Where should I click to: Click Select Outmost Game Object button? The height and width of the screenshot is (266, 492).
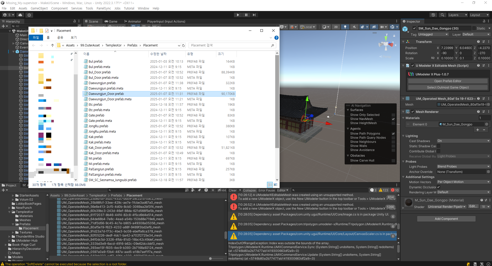click(448, 87)
